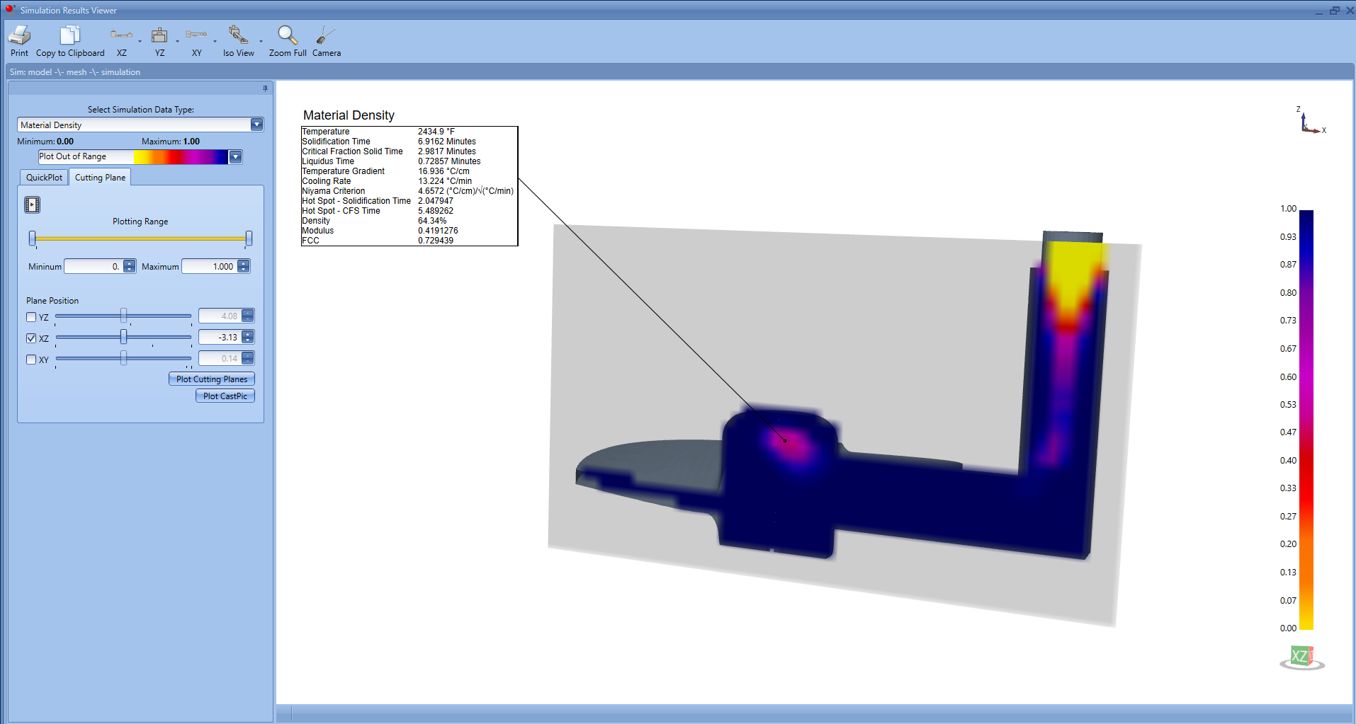
Task: Expand the Material Density data type dropdown
Action: click(x=256, y=125)
